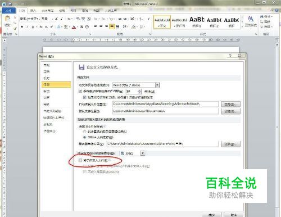The image size is (281, 217).
Task: Click the sort icon in paragraph group
Action: point(141,19)
